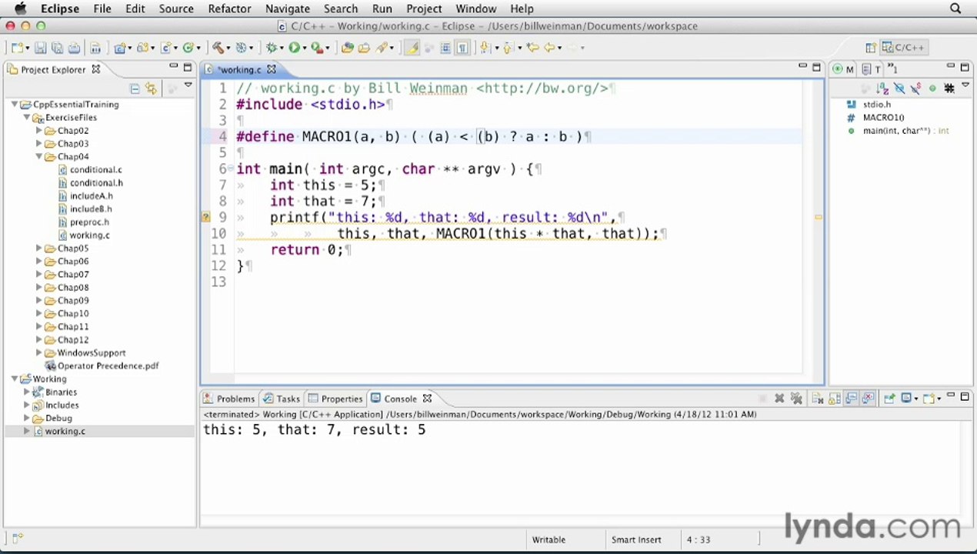Click the Open Perspective icon
Screen dimensions: 977x554
(871, 48)
